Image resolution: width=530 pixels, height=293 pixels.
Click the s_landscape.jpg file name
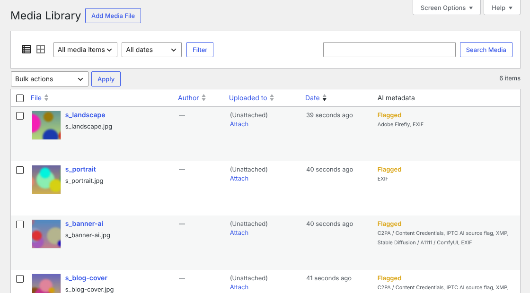pos(88,127)
